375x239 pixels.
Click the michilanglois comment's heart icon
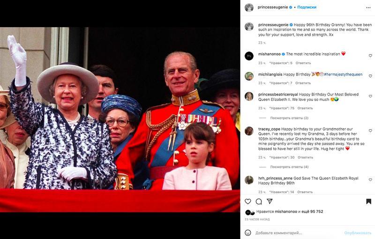pyautogui.click(x=370, y=76)
